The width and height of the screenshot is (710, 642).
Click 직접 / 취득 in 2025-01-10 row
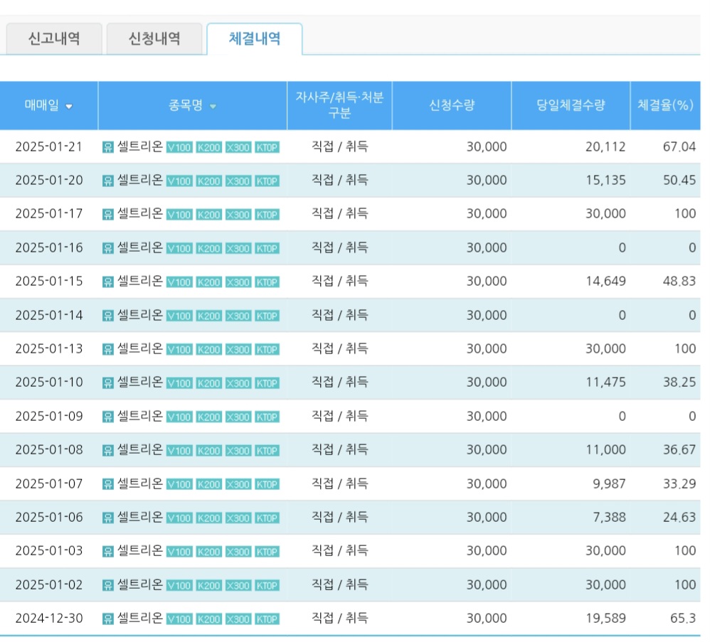339,382
